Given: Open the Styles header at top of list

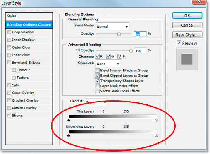Looking at the screenshot, I should [29, 16].
